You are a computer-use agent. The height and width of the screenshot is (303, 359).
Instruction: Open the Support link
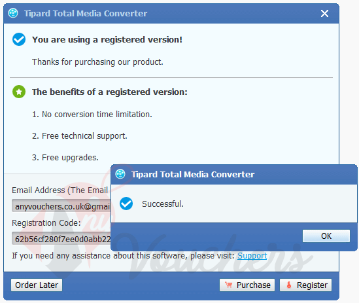(x=252, y=256)
